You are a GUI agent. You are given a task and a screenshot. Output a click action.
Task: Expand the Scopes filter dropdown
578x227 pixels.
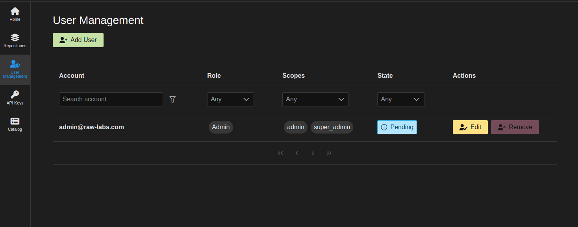[x=315, y=99]
